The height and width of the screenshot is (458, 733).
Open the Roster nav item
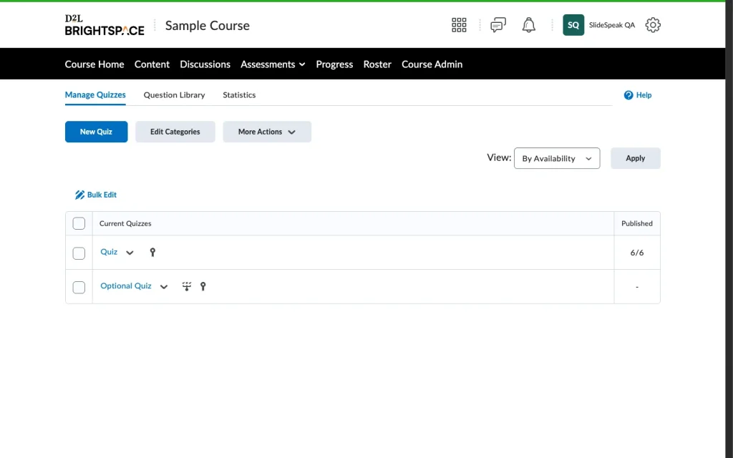click(x=377, y=64)
